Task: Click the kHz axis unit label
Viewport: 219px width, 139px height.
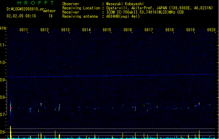Action: click(x=3, y=28)
